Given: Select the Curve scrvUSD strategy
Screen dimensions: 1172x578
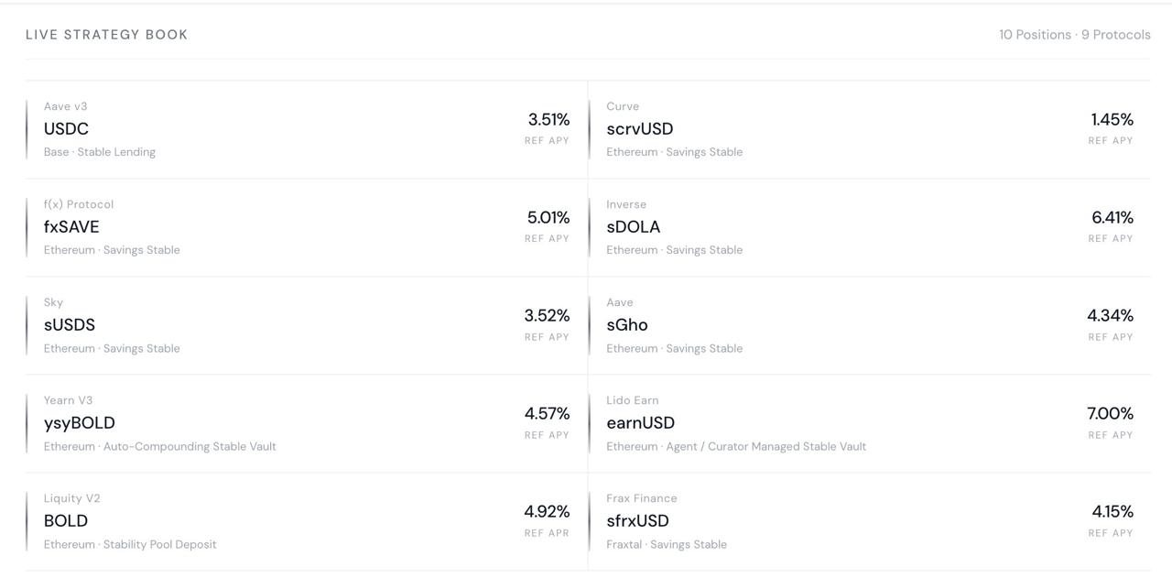Looking at the screenshot, I should [x=870, y=129].
